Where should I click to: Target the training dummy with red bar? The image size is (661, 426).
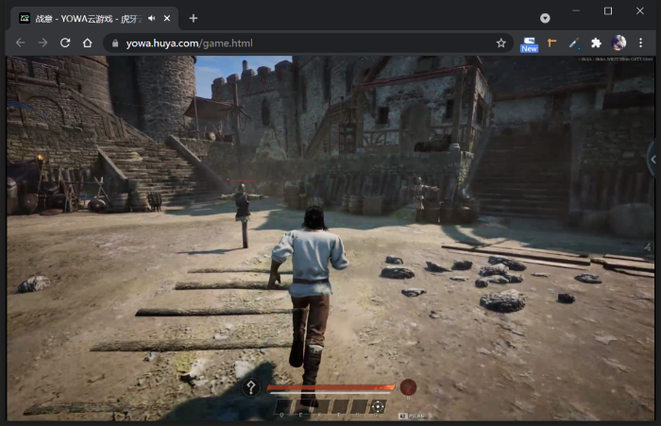[243, 213]
